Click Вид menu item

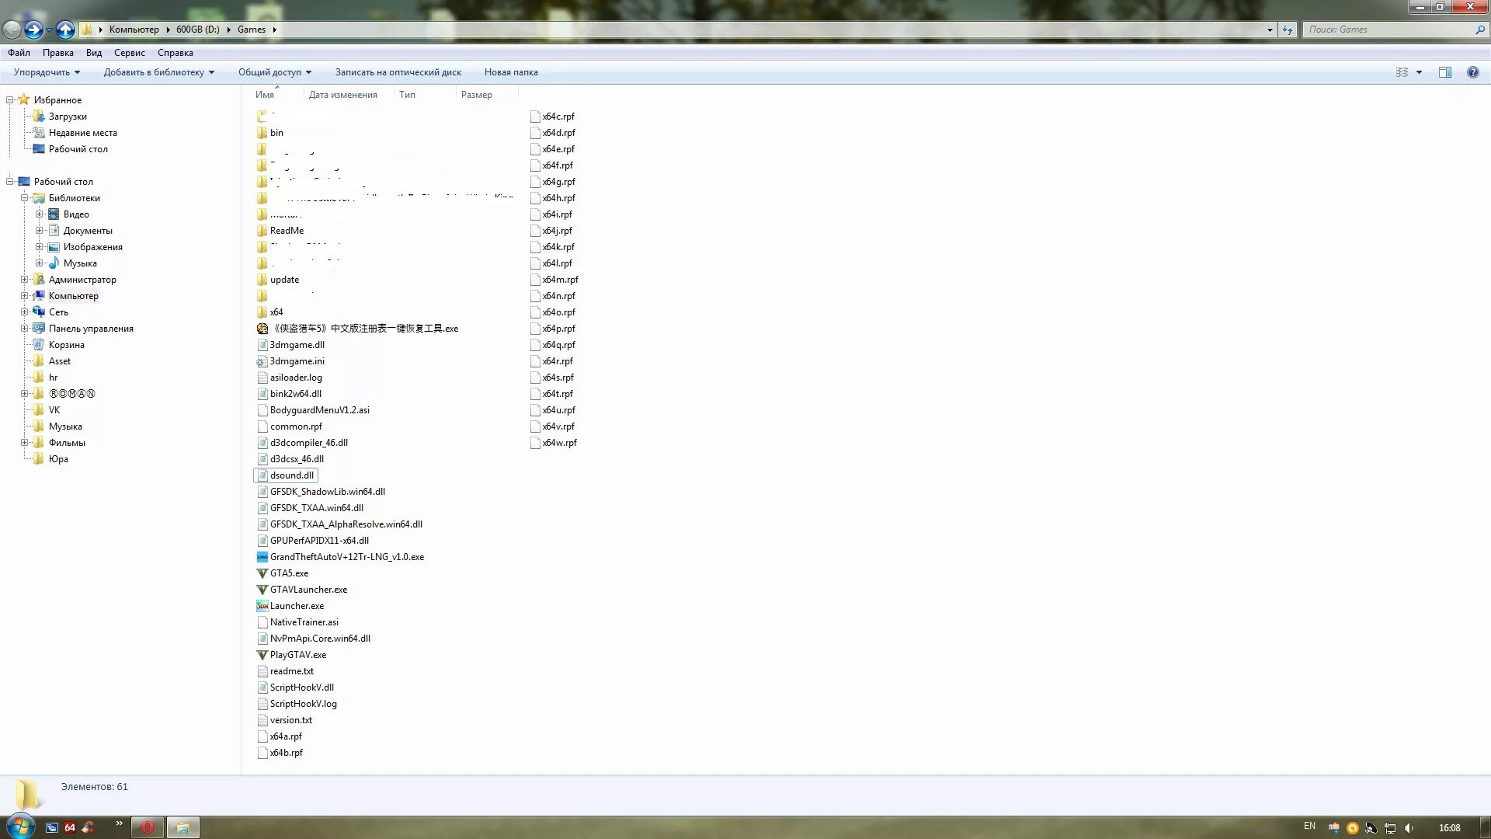pyautogui.click(x=93, y=52)
